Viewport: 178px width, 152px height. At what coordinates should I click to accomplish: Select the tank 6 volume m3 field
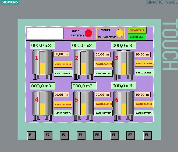(x=124, y=86)
